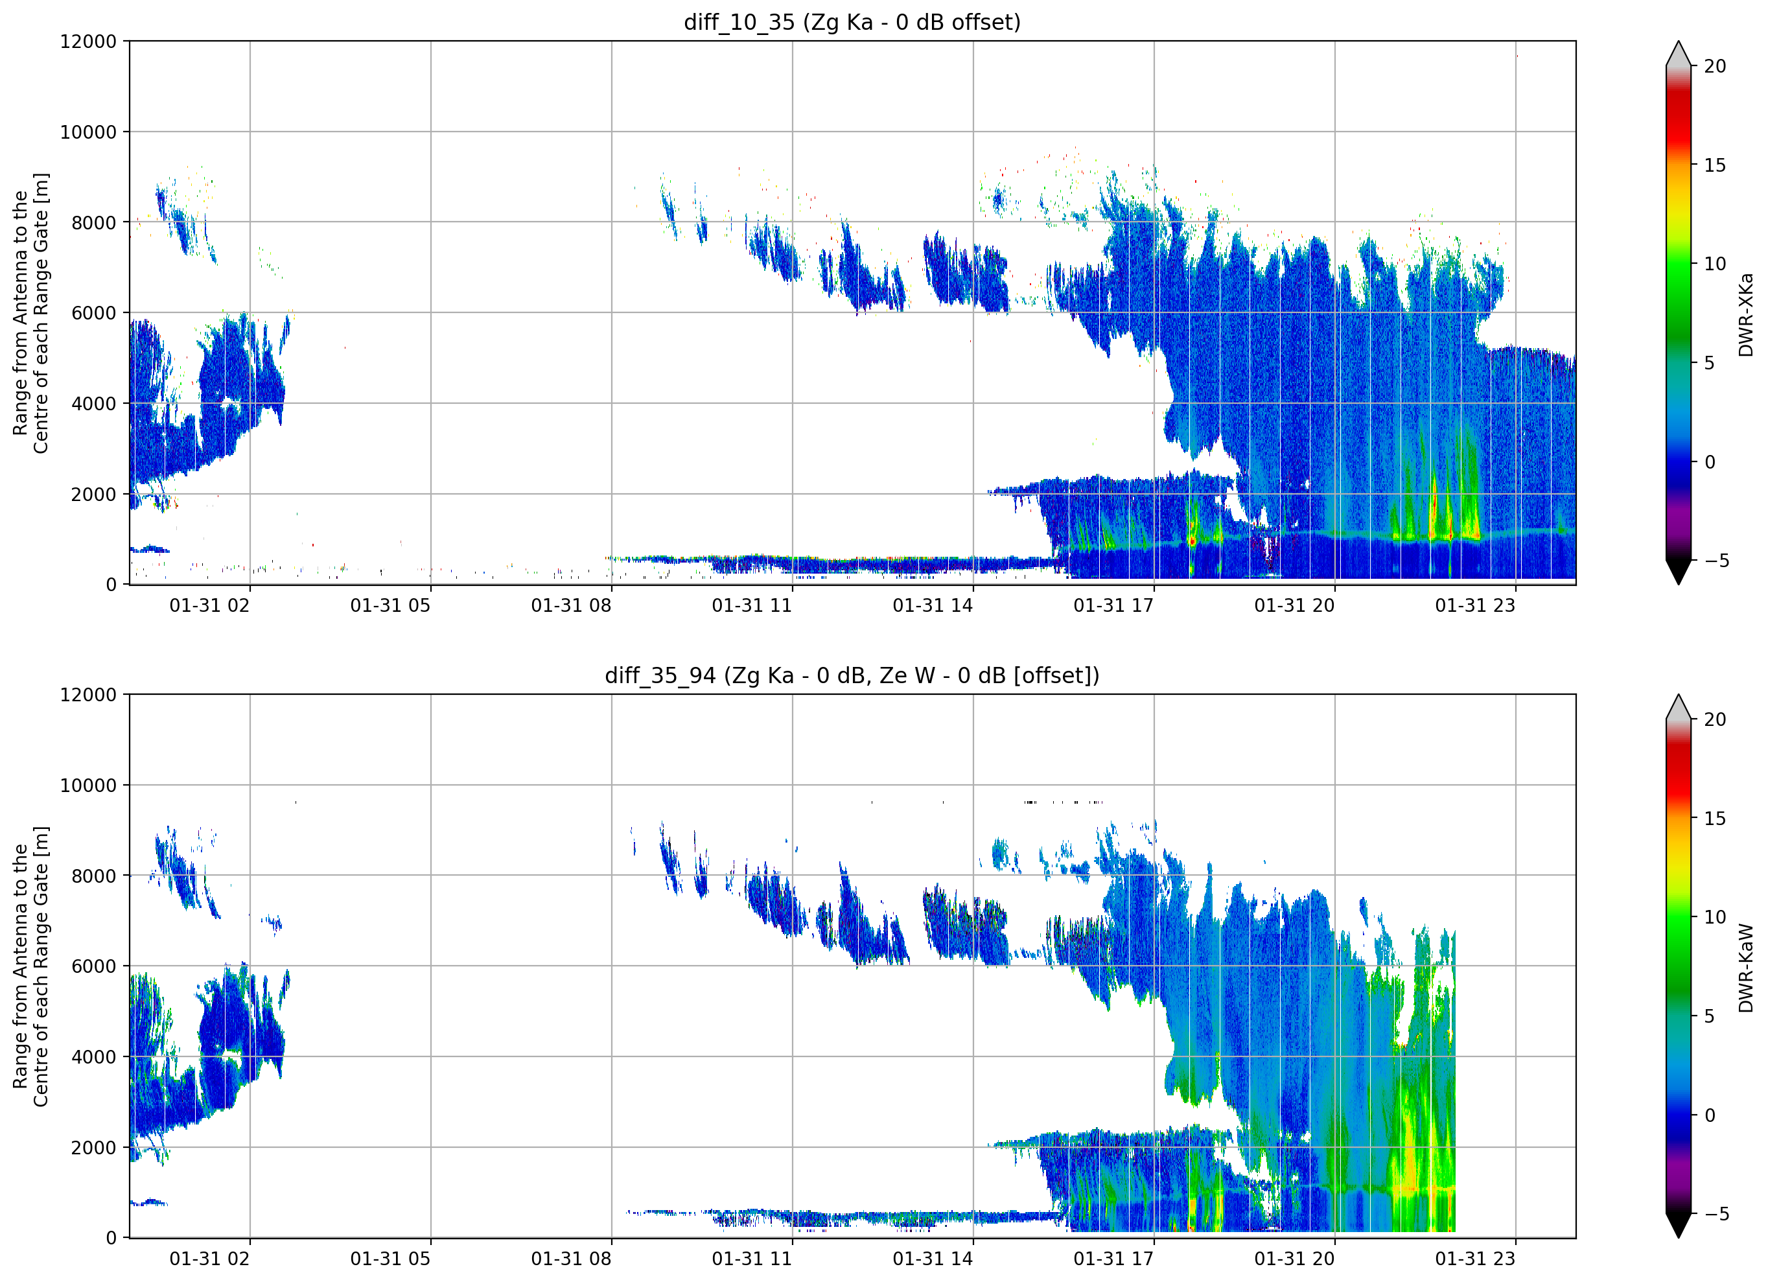Click "01-31 20" x-tick under the diff_10_35 plot
Viewport: 1768px width, 1282px height.
pos(1295,605)
